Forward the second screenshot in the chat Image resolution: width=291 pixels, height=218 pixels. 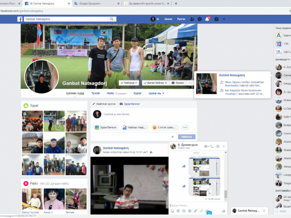tap(184, 186)
